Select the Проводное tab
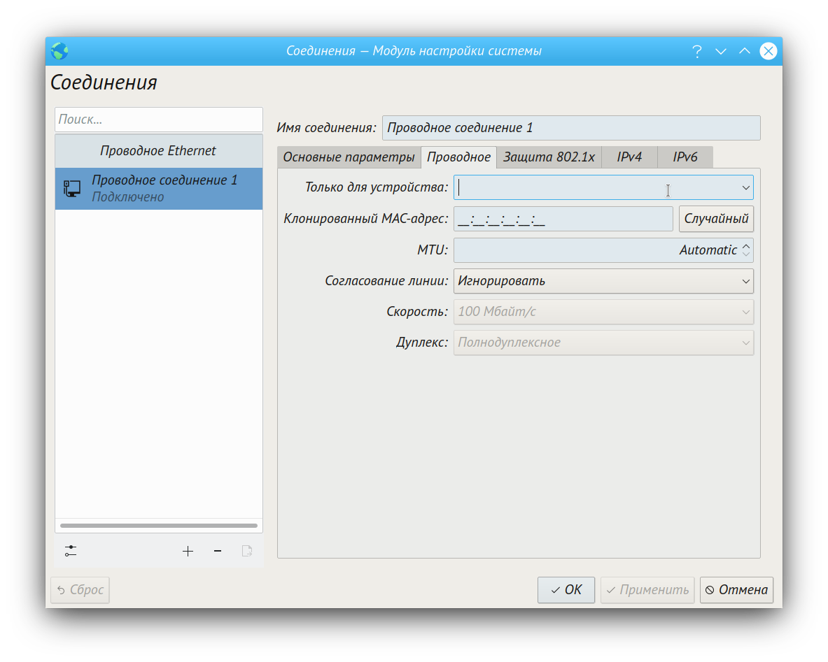The width and height of the screenshot is (828, 662). 458,157
